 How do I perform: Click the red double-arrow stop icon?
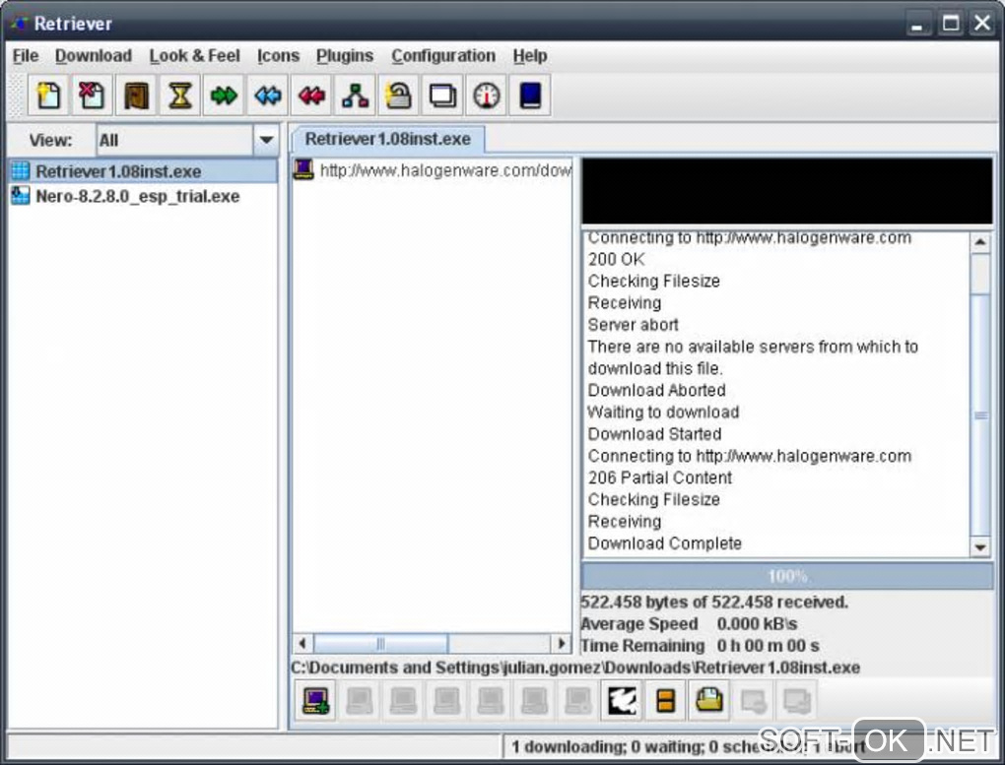(x=311, y=96)
